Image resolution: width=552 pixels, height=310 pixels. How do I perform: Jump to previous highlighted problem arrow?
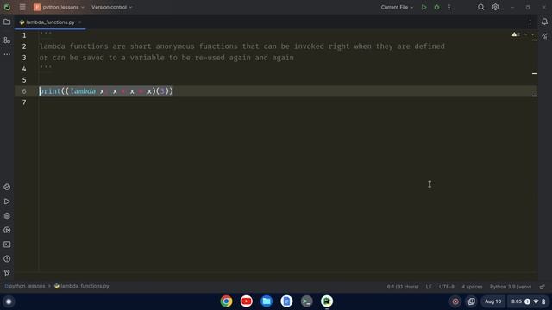pyautogui.click(x=525, y=34)
